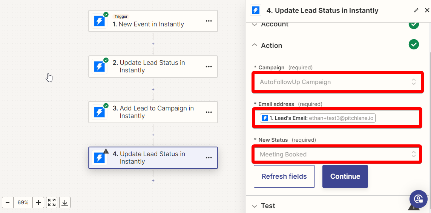
Task: Click the green check beside Action
Action: point(414,44)
